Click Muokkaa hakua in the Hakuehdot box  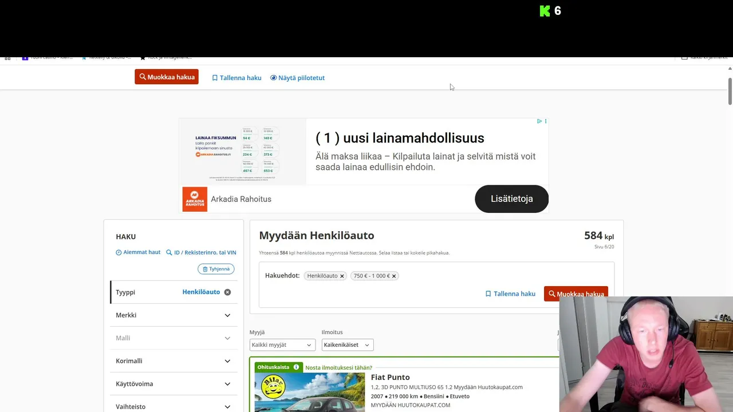(x=576, y=294)
